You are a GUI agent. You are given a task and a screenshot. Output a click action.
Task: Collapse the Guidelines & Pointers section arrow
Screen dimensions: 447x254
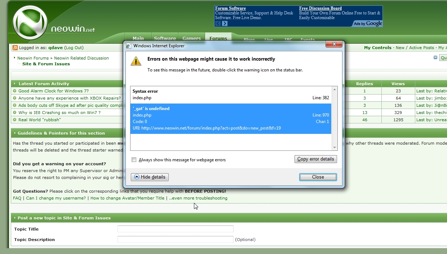[x=15, y=133]
